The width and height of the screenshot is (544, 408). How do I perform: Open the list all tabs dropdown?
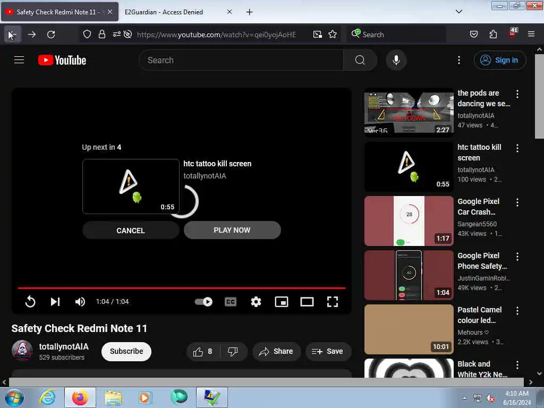point(458,12)
